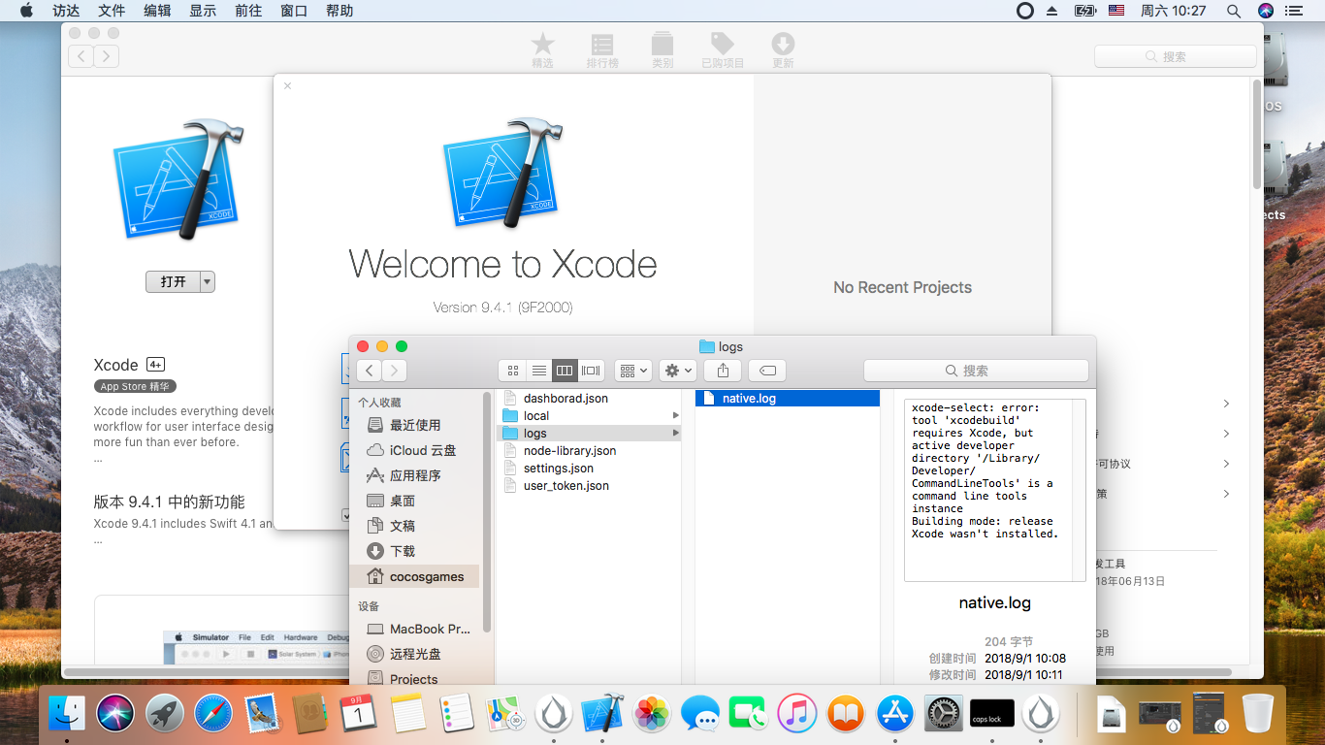Viewport: 1325px width, 745px height.
Task: Open Messages from the Dock
Action: pos(700,715)
